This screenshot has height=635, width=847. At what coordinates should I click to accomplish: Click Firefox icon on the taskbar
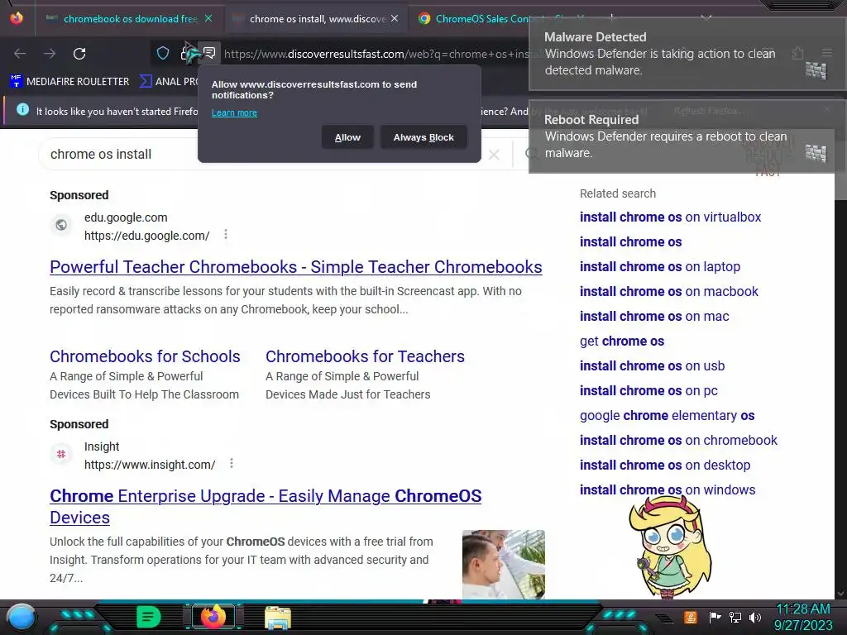pyautogui.click(x=213, y=616)
